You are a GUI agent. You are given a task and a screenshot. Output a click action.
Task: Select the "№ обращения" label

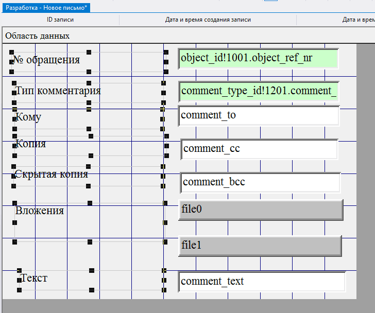click(46, 60)
